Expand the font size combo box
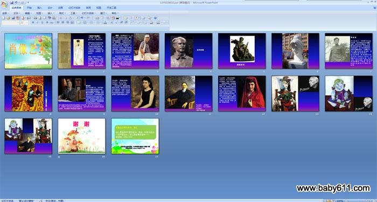 24,23
